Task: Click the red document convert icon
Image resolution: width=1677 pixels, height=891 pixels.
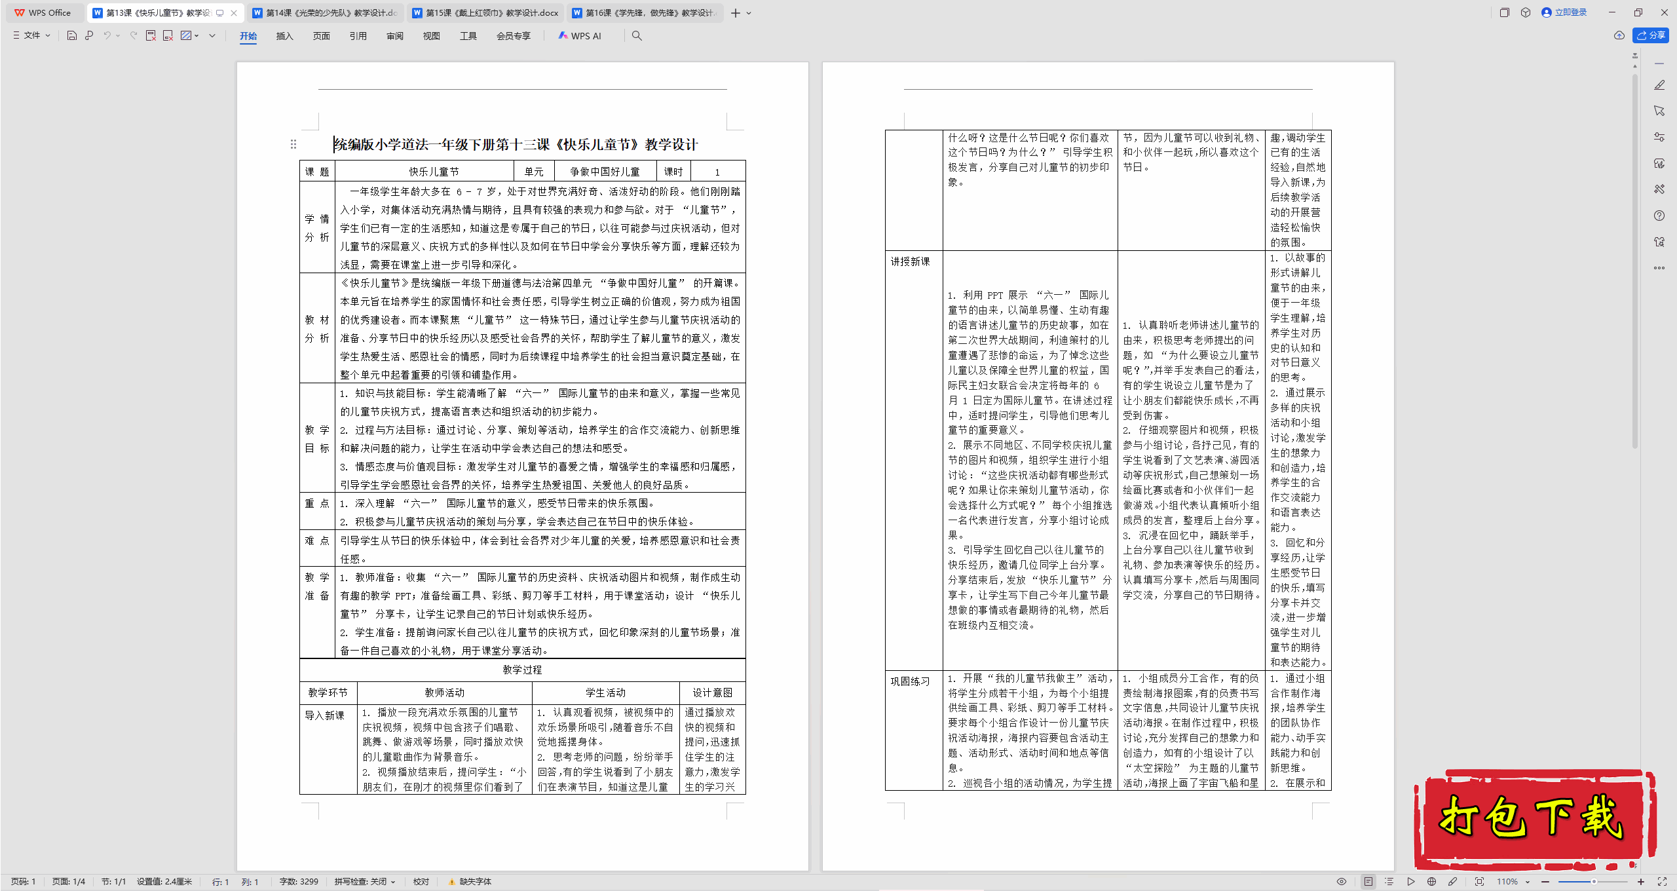Action: point(168,35)
